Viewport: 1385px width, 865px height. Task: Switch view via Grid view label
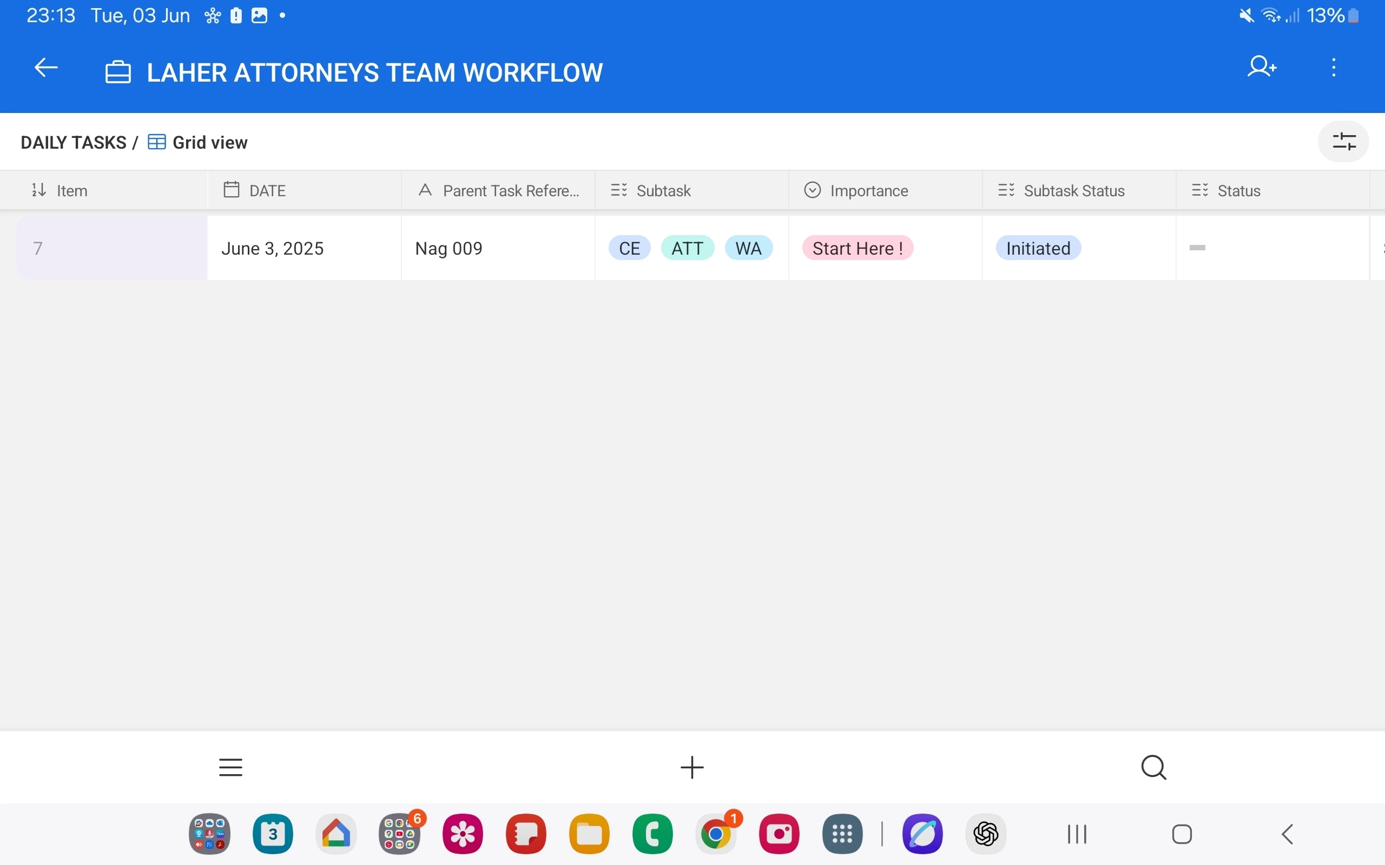pyautogui.click(x=210, y=142)
